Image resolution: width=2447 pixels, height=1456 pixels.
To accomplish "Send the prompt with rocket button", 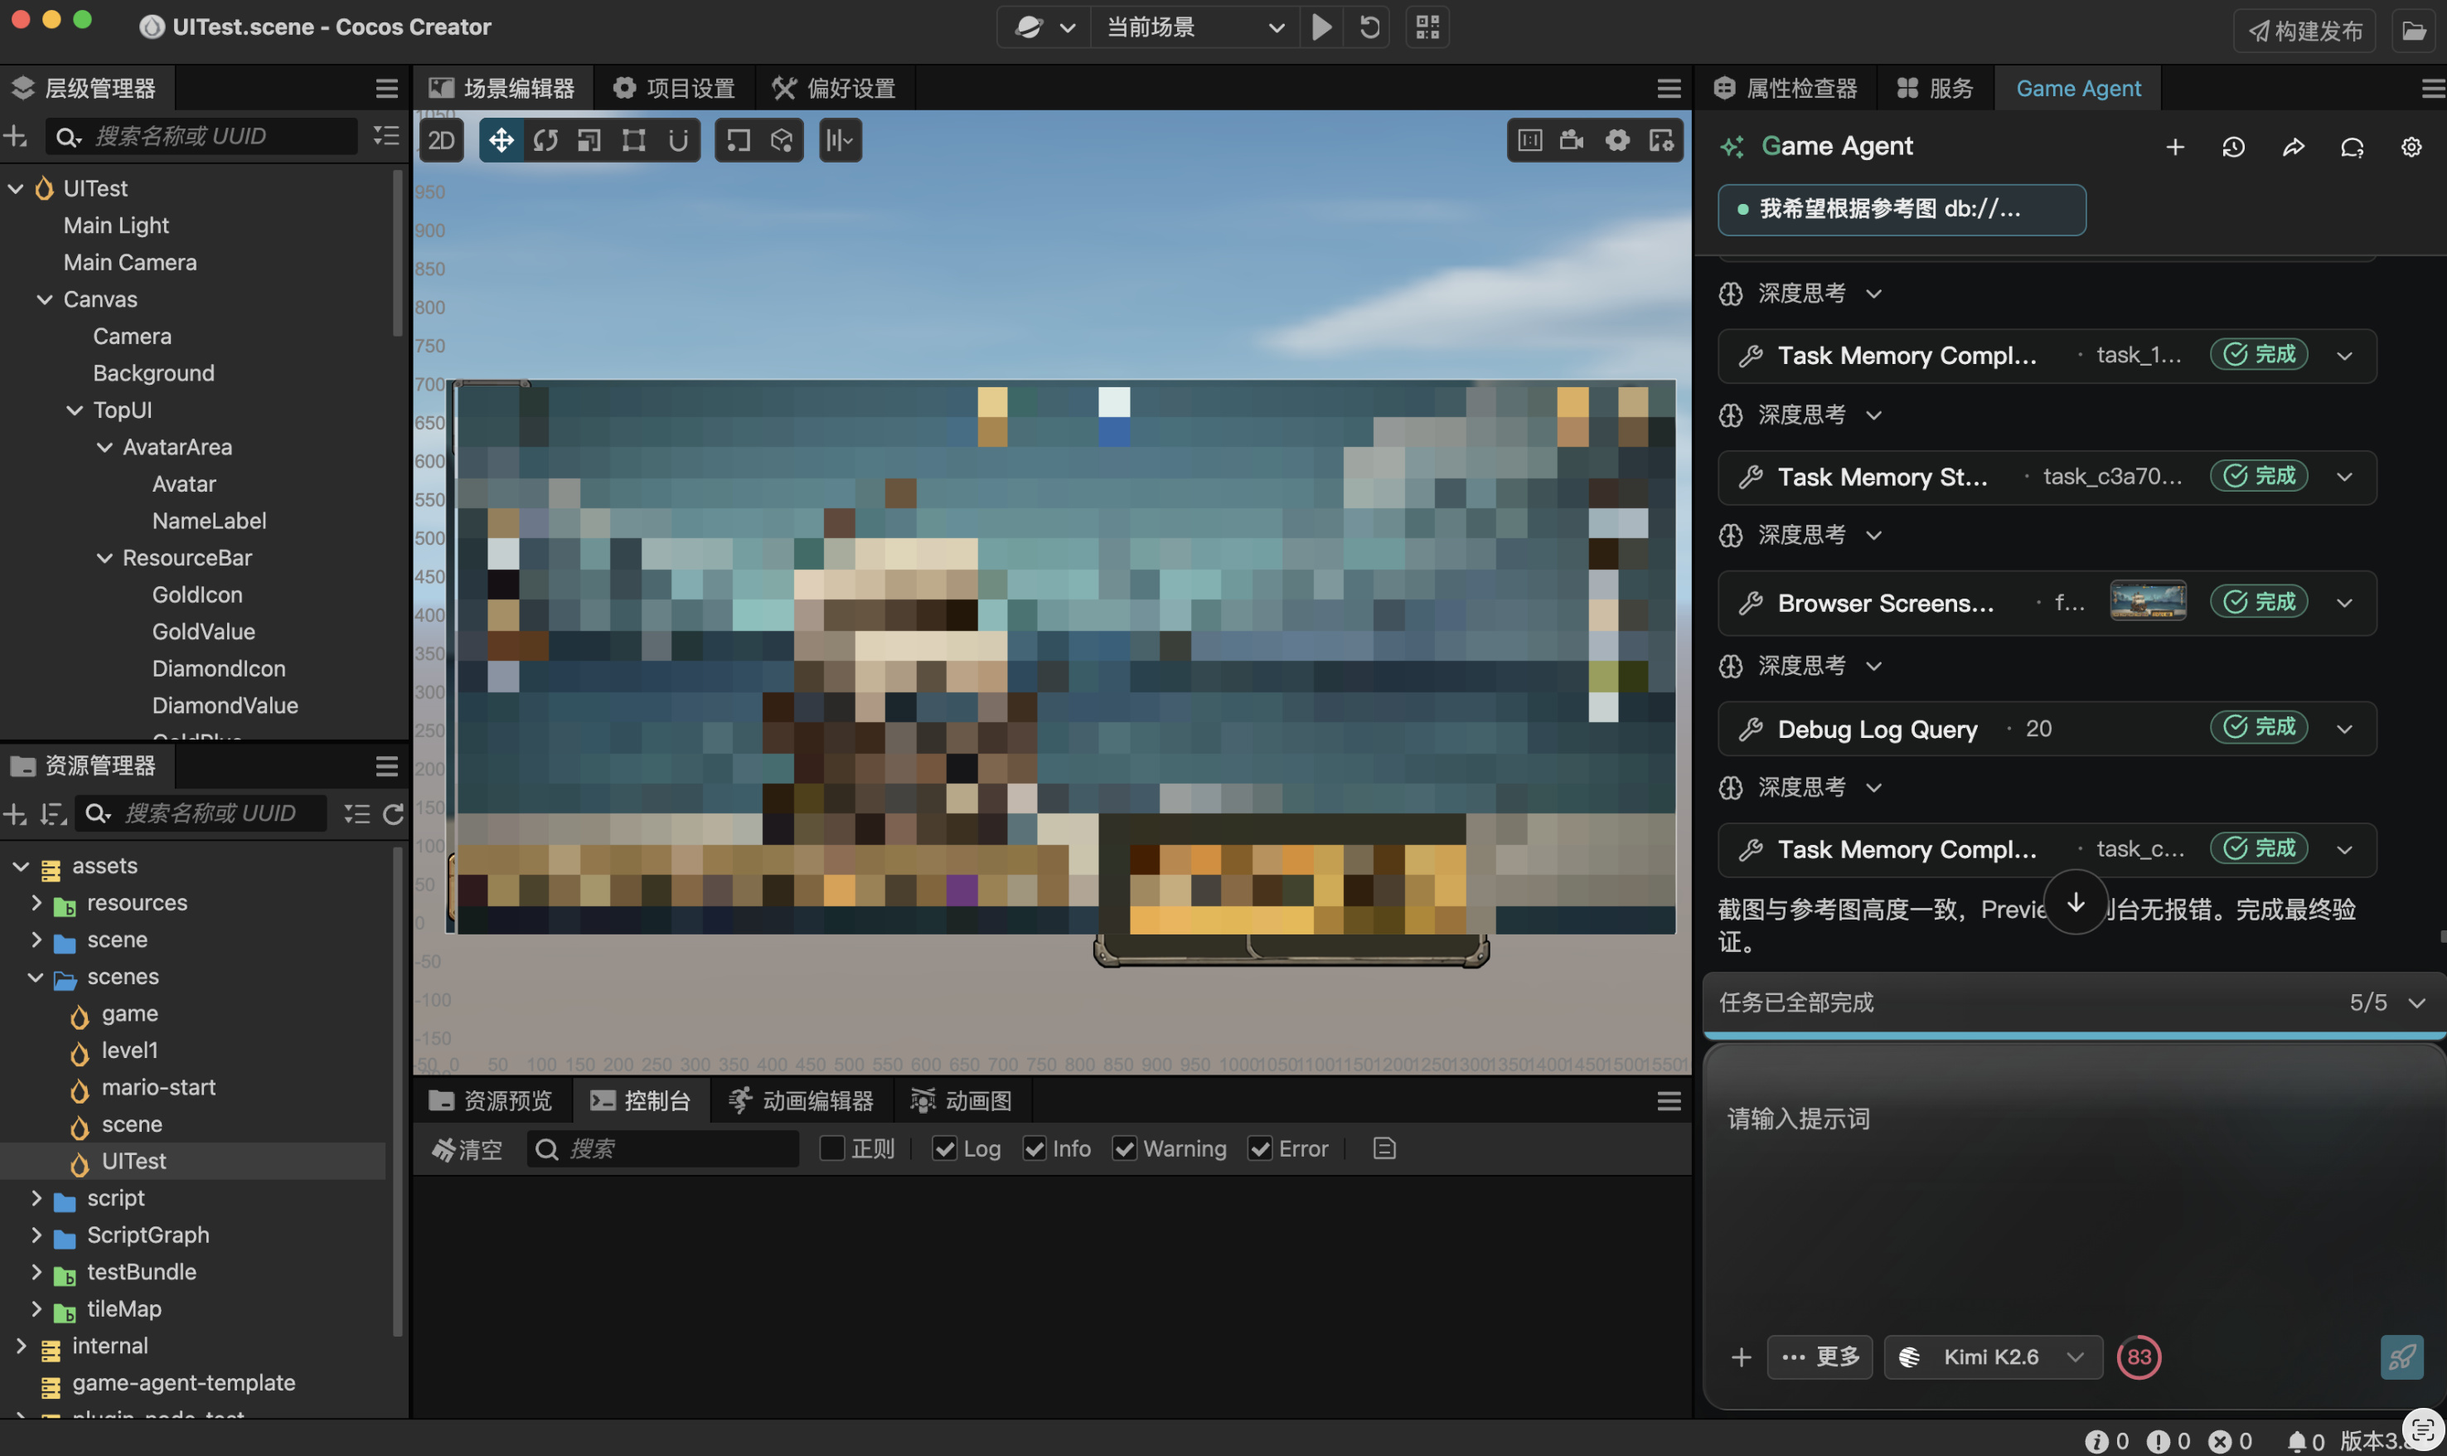I will pyautogui.click(x=2402, y=1357).
